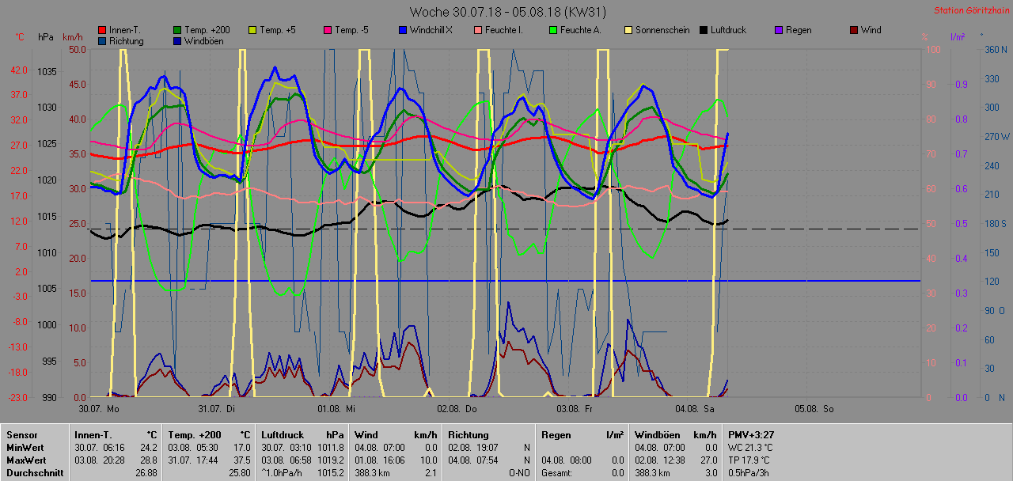This screenshot has width=1013, height=481.
Task: Click the PMV+3:27 header
Action: [x=751, y=434]
